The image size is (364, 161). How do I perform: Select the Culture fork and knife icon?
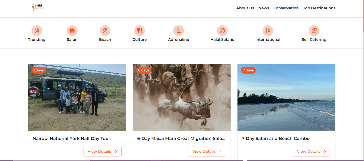coord(140,31)
